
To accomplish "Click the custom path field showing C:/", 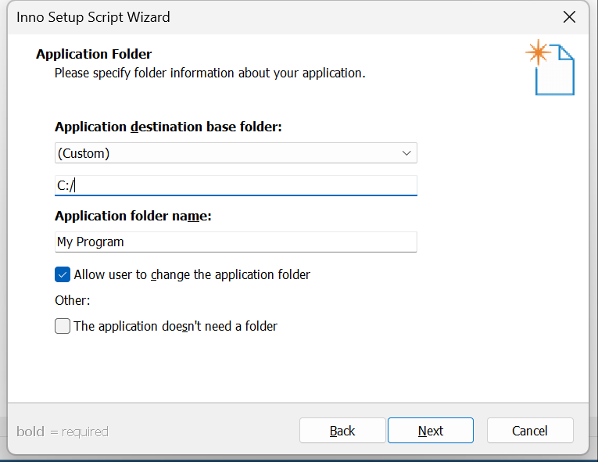I will pyautogui.click(x=236, y=185).
